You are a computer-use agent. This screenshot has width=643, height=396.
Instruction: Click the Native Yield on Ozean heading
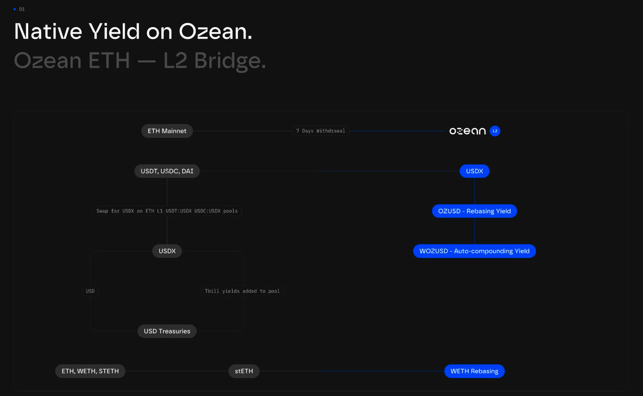coord(133,31)
